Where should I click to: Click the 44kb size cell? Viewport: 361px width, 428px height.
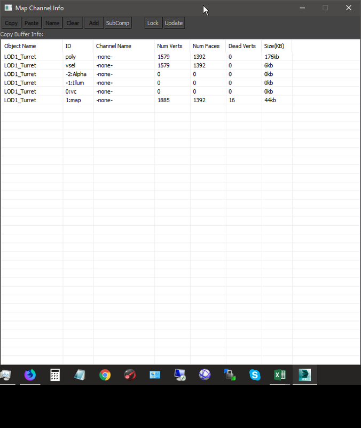point(270,100)
